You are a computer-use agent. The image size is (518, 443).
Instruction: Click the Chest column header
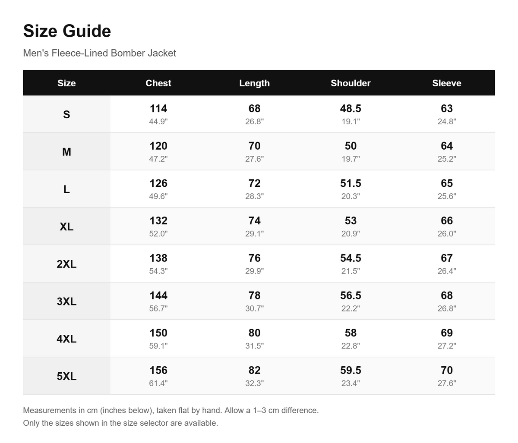158,83
